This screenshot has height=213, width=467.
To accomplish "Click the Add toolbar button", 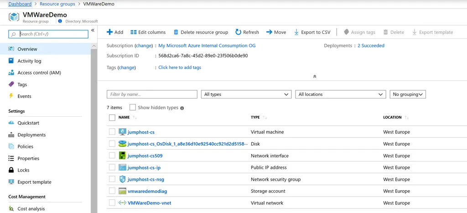I will click(115, 32).
